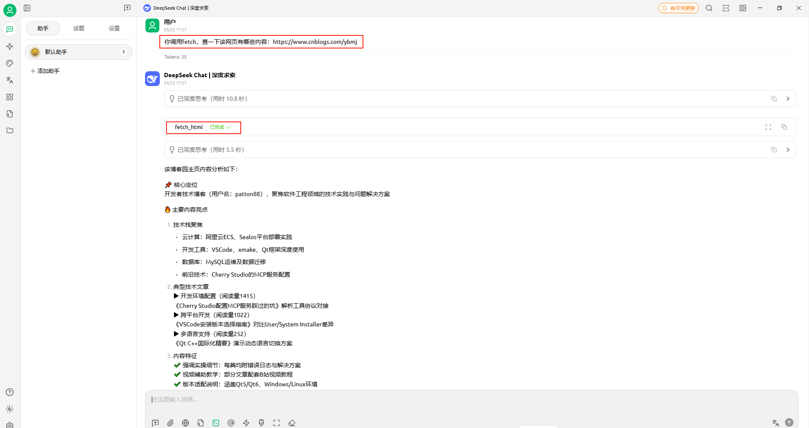Toggle the green MCP server tool icon

[216, 423]
